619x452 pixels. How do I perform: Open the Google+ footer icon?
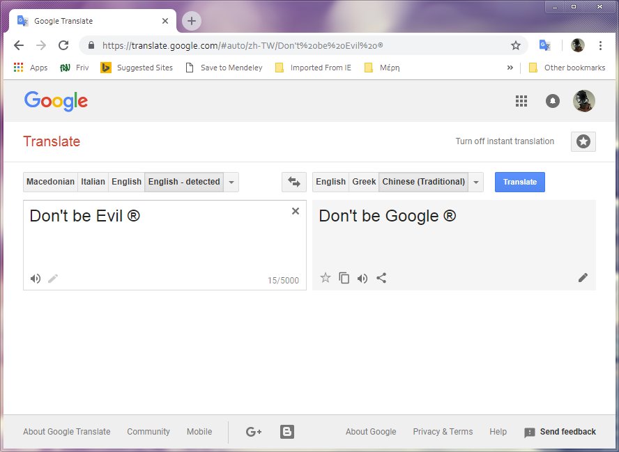coord(254,432)
